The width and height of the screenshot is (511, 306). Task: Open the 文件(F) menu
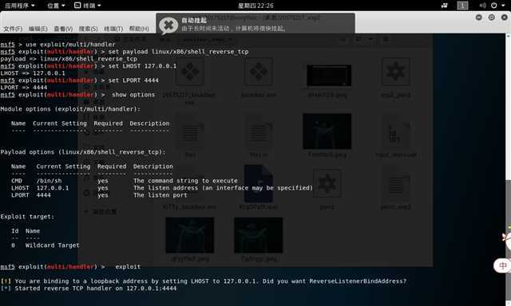coord(13,29)
